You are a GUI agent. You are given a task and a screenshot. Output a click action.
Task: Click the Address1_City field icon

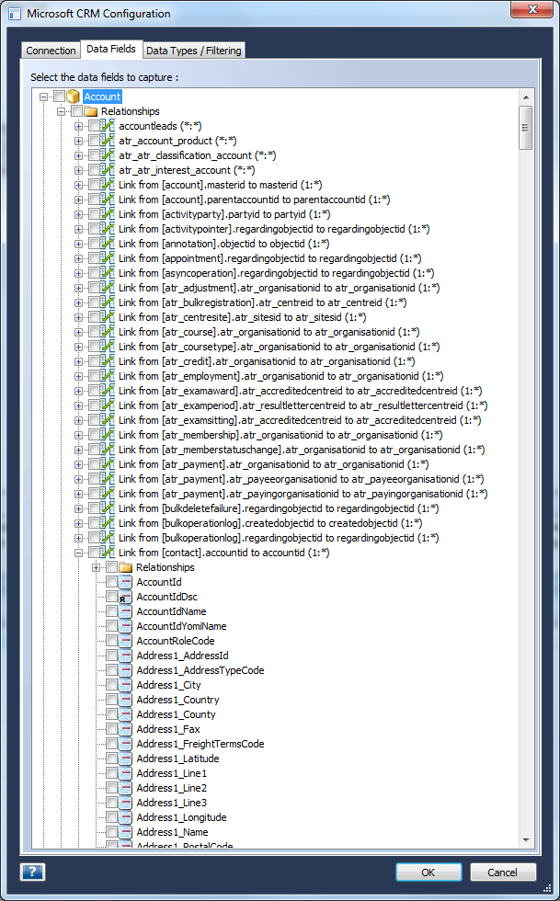coord(126,685)
